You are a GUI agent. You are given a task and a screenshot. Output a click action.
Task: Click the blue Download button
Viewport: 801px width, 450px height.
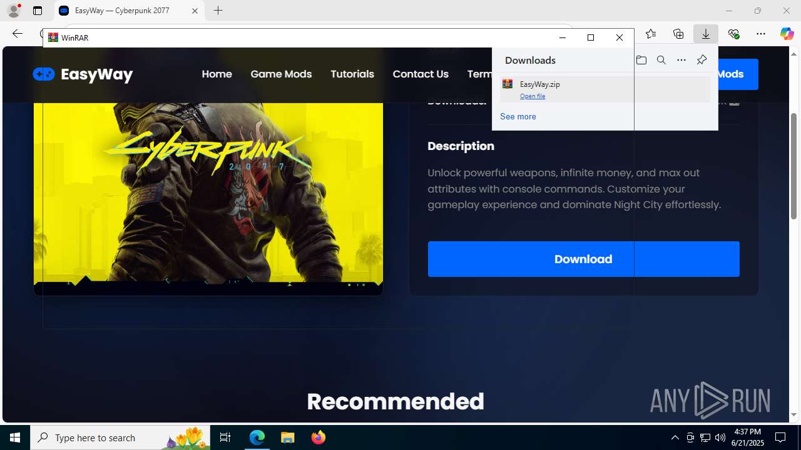pos(583,259)
